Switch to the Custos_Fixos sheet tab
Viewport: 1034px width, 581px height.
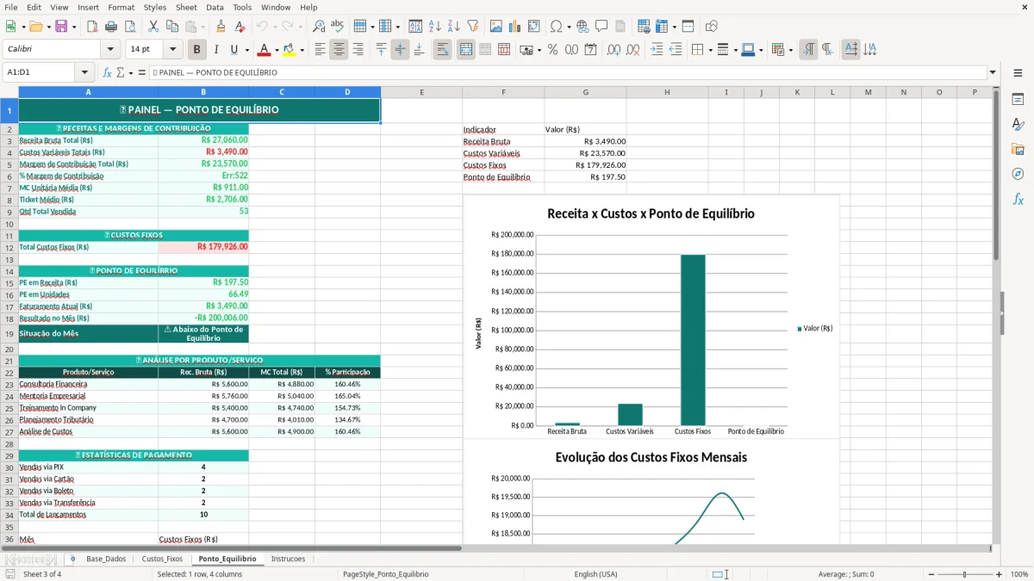tap(162, 559)
